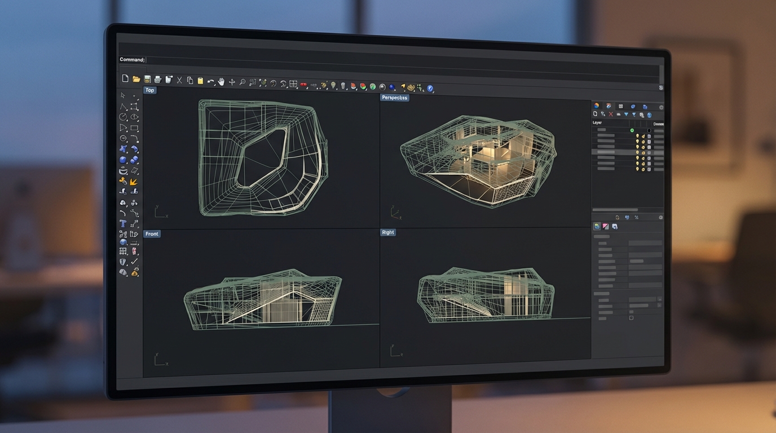The width and height of the screenshot is (776, 433).
Task: Click the black color swatch of current layer
Action: pyautogui.click(x=649, y=130)
